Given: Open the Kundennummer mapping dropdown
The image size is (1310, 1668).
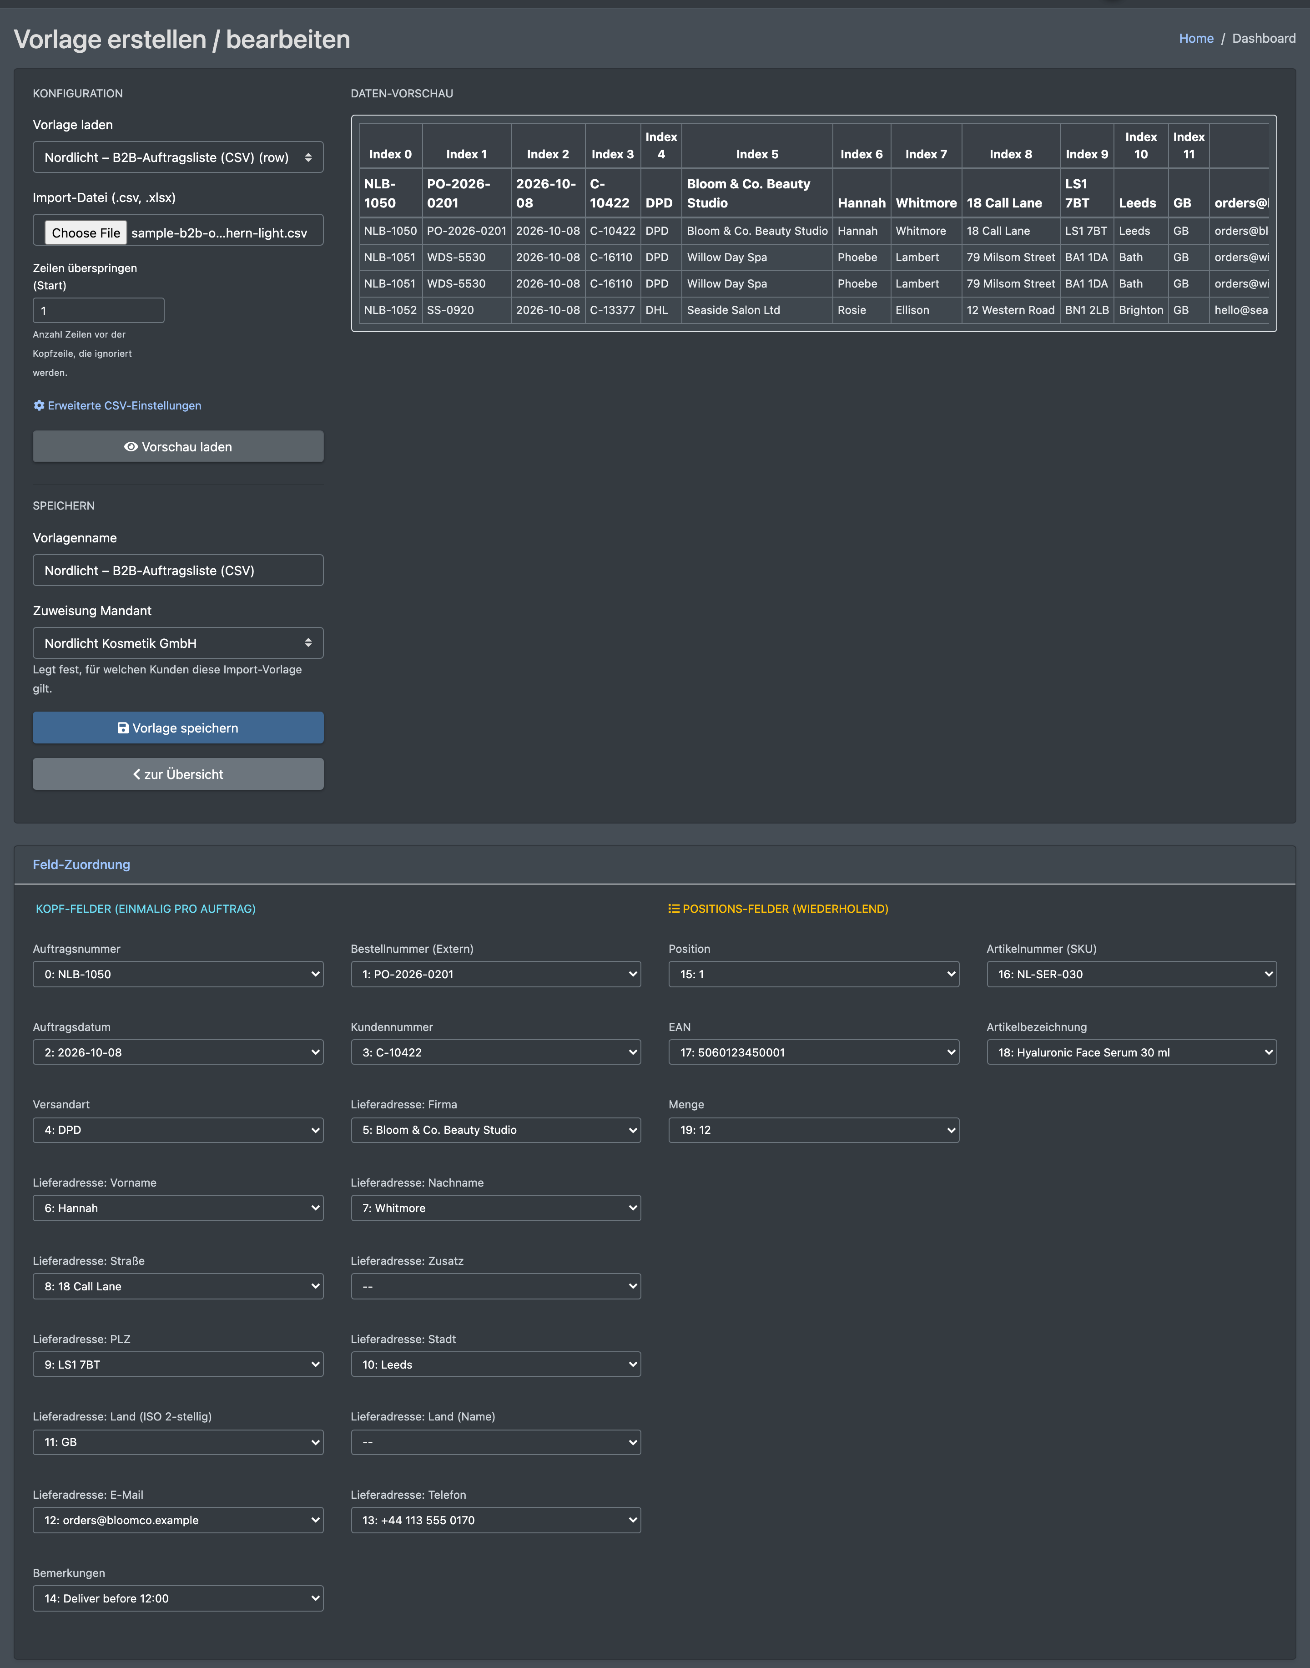Looking at the screenshot, I should tap(495, 1053).
